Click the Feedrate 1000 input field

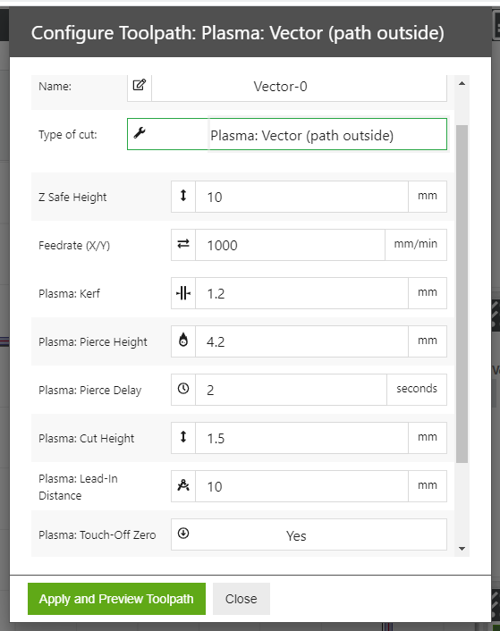click(290, 245)
